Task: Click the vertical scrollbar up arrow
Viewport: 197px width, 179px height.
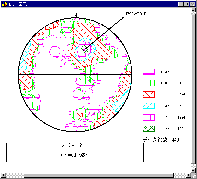Action: point(193,10)
